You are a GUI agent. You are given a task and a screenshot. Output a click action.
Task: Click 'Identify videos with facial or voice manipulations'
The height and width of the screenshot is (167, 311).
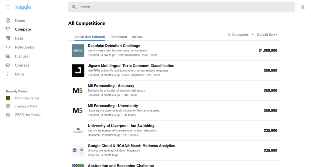click(x=117, y=50)
